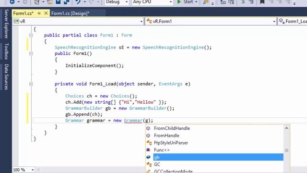The width and height of the screenshot is (307, 173).
Task: Collapse the Form1() constructor region
Action: [x=31, y=53]
